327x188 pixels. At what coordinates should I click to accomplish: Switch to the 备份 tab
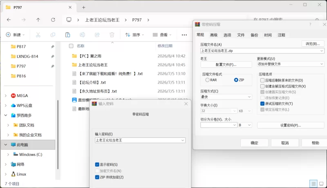[254, 35]
